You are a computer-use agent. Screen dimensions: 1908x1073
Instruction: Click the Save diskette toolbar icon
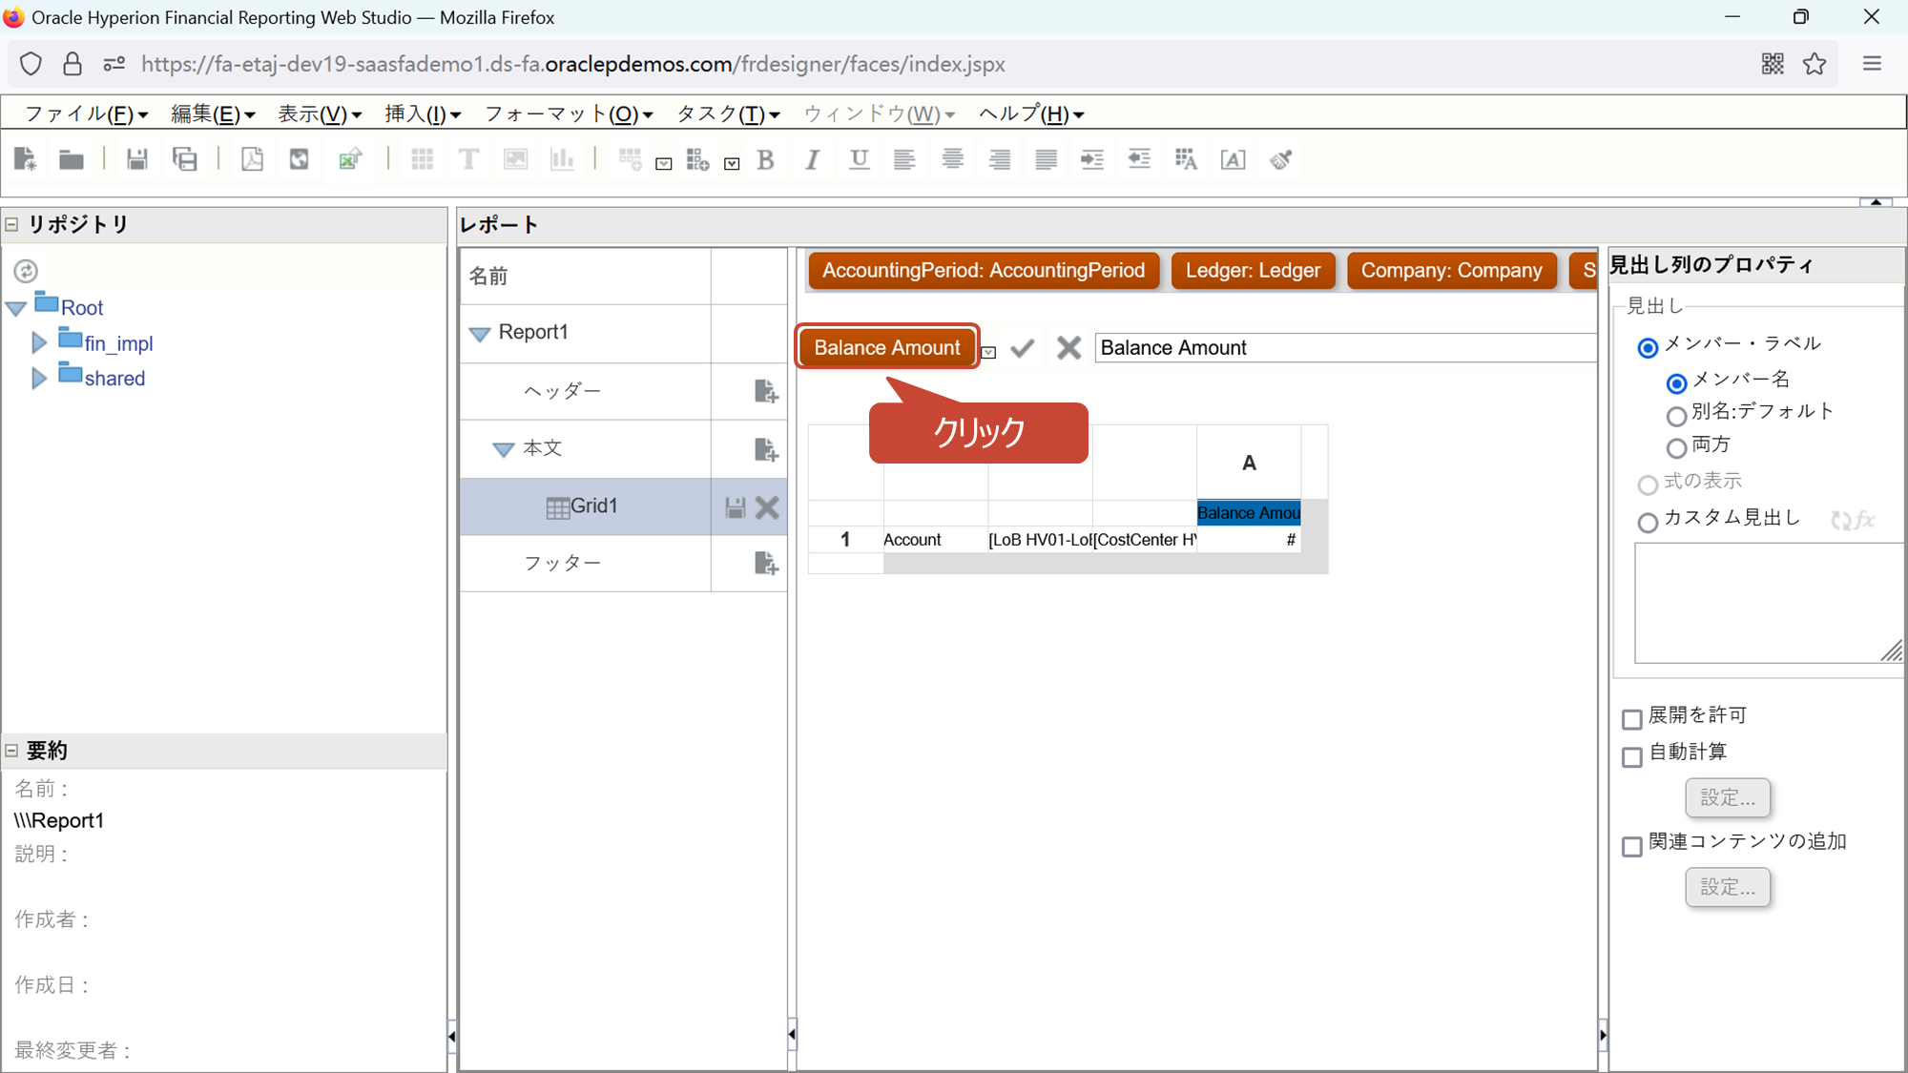137,159
